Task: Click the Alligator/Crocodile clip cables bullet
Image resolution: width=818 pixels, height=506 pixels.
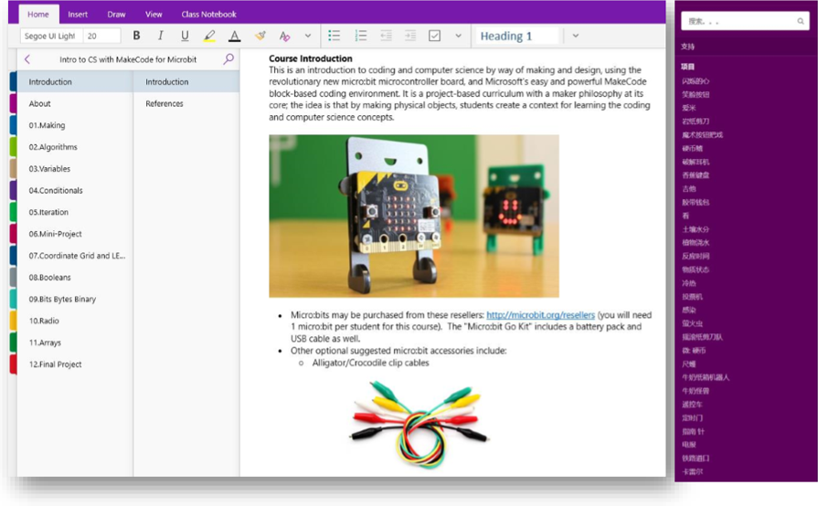Action: pyautogui.click(x=370, y=363)
